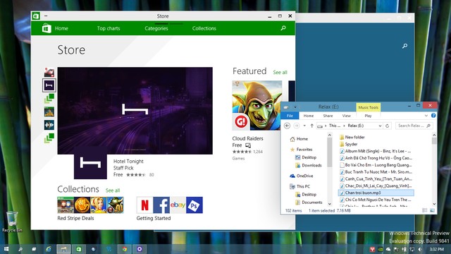
Task: Open the Recycle Bin desktop icon
Action: (x=12, y=222)
